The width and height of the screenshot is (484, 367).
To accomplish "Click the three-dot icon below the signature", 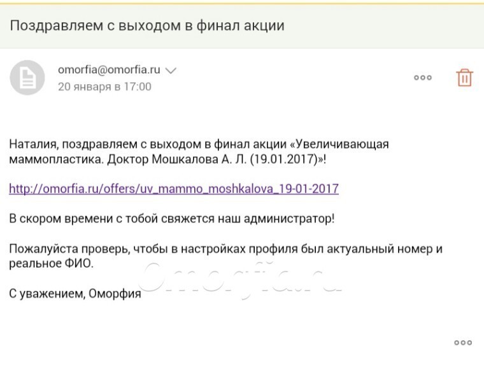I will pyautogui.click(x=463, y=342).
